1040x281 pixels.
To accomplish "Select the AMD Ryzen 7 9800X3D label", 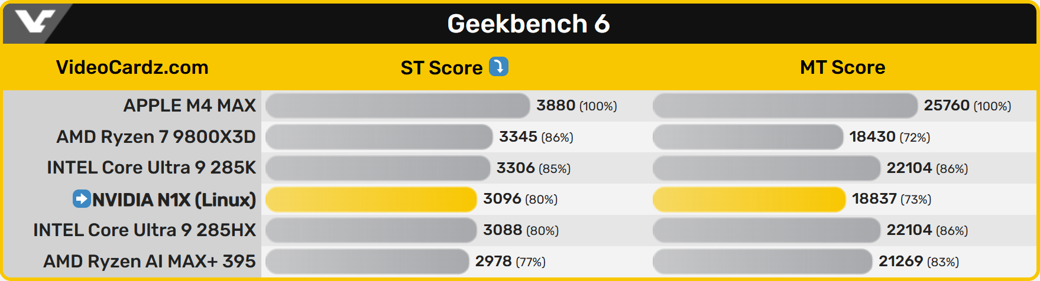I will coord(156,137).
